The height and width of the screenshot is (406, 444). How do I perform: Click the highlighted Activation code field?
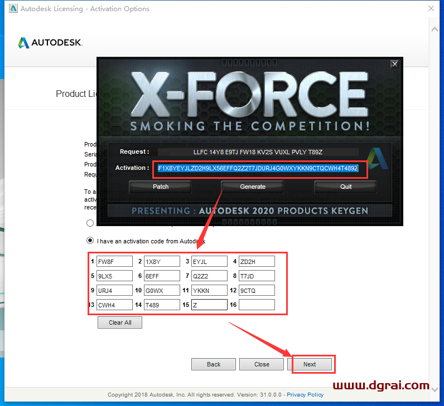[x=257, y=168]
